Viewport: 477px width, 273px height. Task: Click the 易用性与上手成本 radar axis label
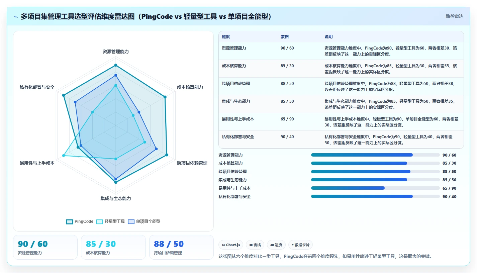click(x=37, y=163)
